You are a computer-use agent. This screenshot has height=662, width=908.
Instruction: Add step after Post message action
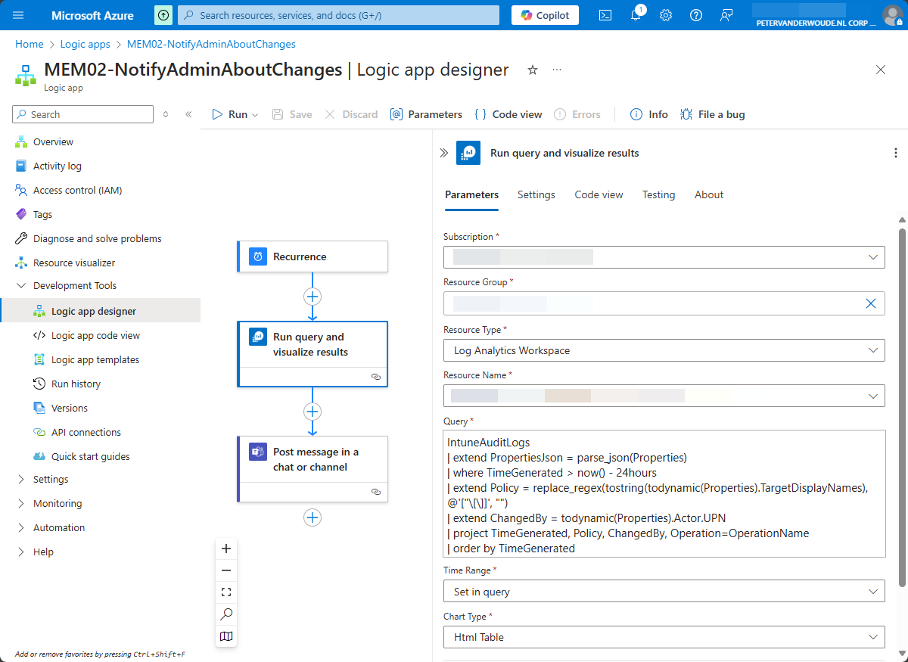[x=313, y=517]
